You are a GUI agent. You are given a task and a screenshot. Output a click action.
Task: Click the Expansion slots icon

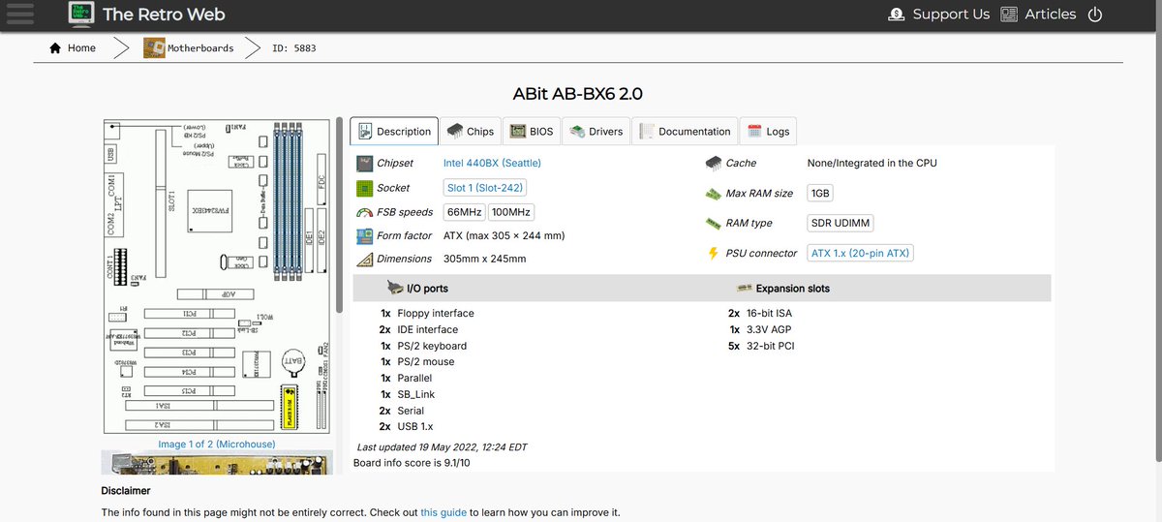(x=744, y=288)
